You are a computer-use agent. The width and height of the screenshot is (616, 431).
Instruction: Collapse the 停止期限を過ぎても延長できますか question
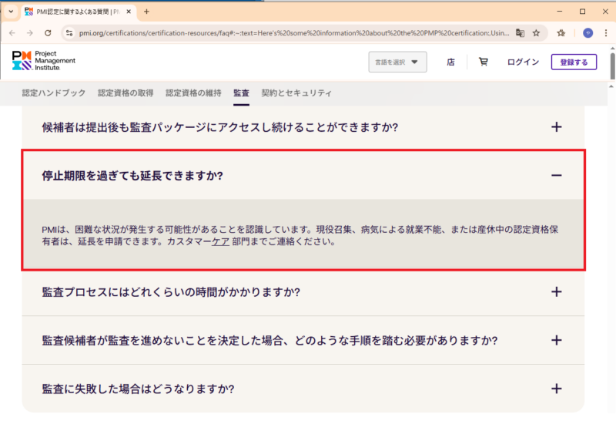(556, 176)
